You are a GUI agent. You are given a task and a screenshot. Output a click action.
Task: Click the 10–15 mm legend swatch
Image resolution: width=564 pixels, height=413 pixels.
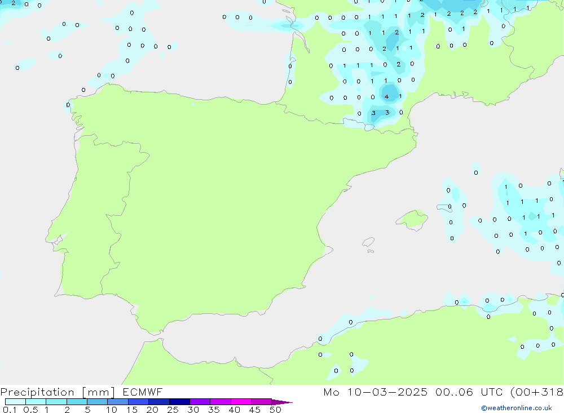pos(118,402)
